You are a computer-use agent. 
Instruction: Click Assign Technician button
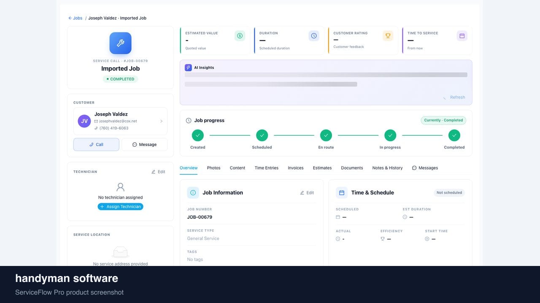[121, 207]
